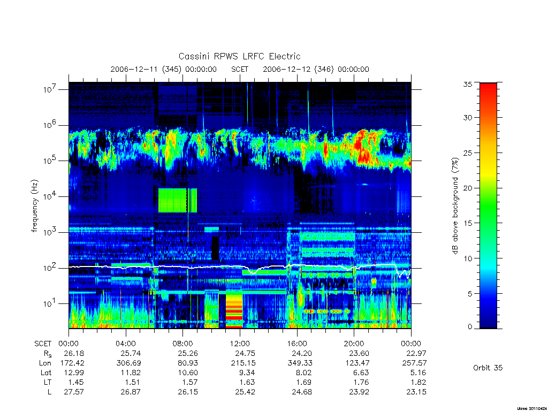This screenshot has height=411, width=548.
Task: Click the colorbar tick label 35
Action: 468,84
